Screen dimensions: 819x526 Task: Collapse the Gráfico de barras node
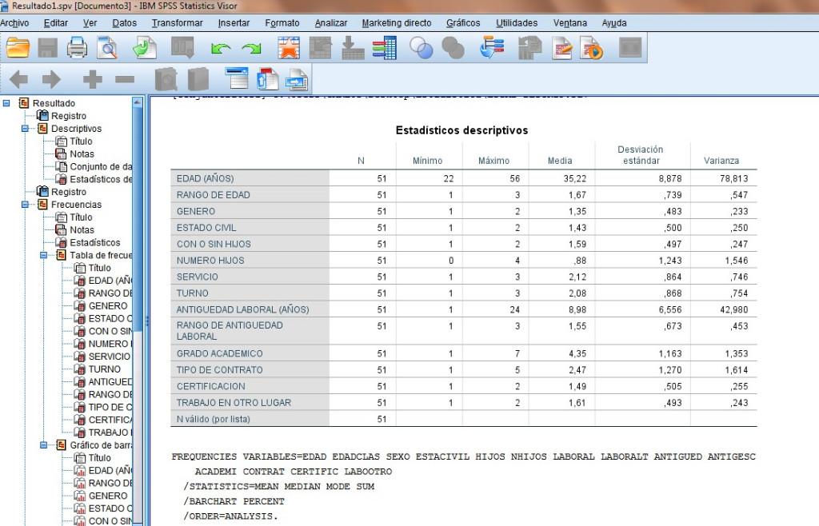tap(44, 445)
